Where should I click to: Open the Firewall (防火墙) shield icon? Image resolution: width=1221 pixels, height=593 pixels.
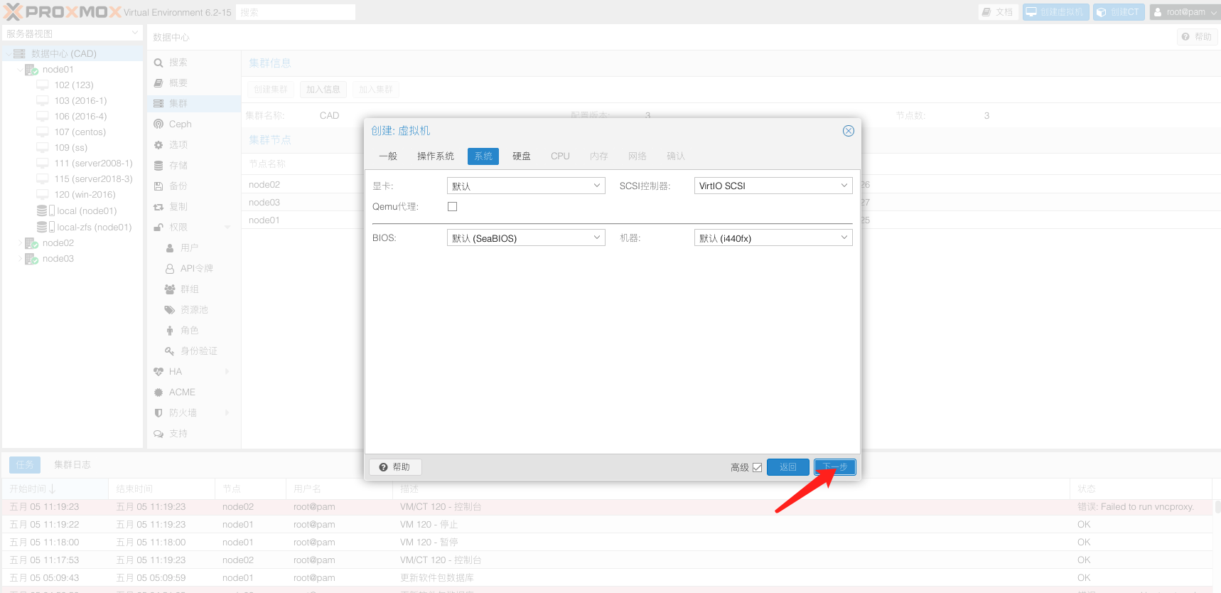[x=158, y=413]
